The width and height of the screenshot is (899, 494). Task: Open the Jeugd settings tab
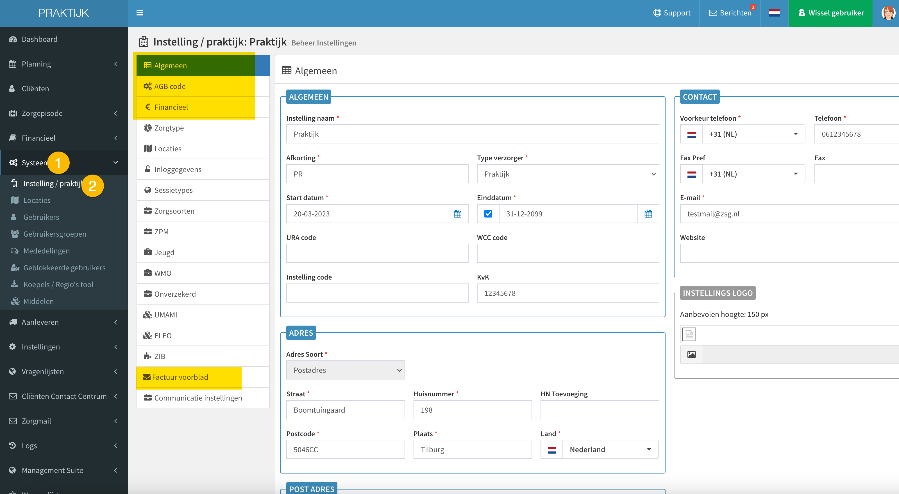(x=203, y=252)
